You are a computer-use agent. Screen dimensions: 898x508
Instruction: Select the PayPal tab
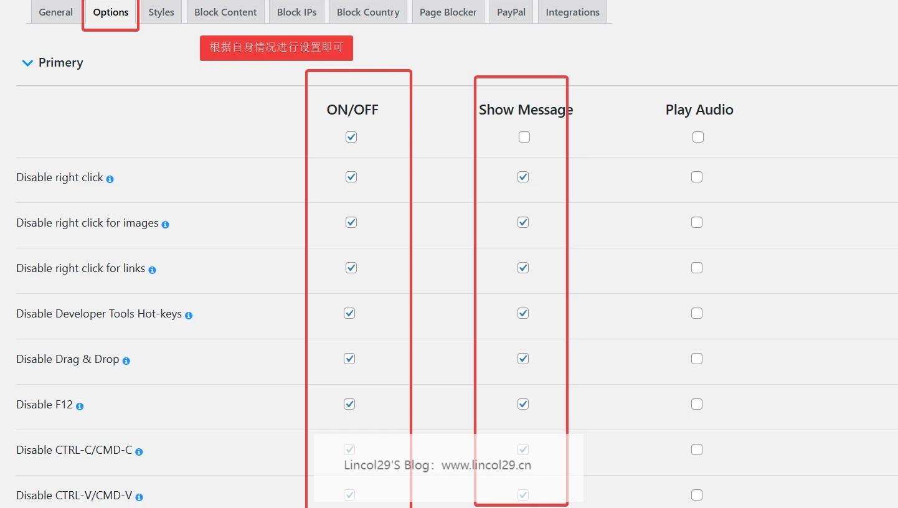click(511, 12)
